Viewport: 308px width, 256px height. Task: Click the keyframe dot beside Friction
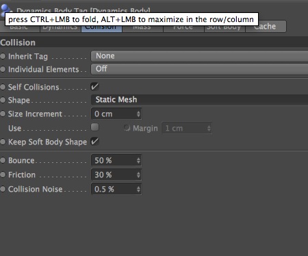(3, 175)
